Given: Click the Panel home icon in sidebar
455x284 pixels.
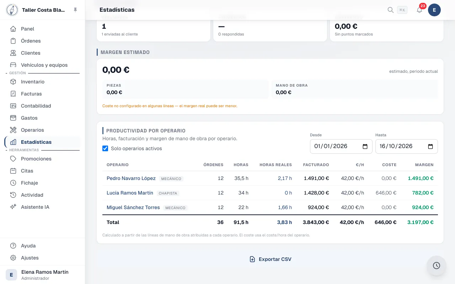Looking at the screenshot, I should 13,29.
